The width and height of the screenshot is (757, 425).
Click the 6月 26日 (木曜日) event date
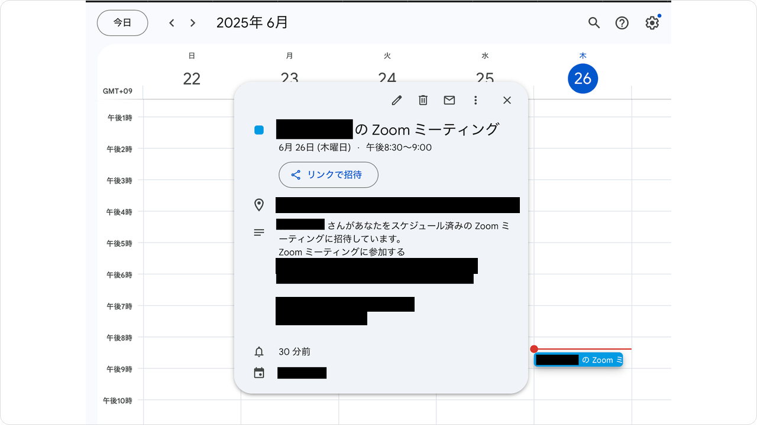pyautogui.click(x=315, y=147)
